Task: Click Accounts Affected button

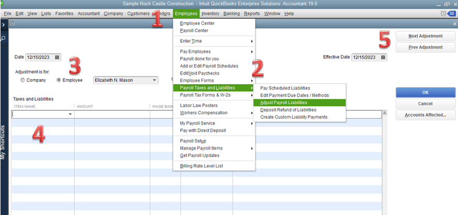Action: [x=425, y=115]
